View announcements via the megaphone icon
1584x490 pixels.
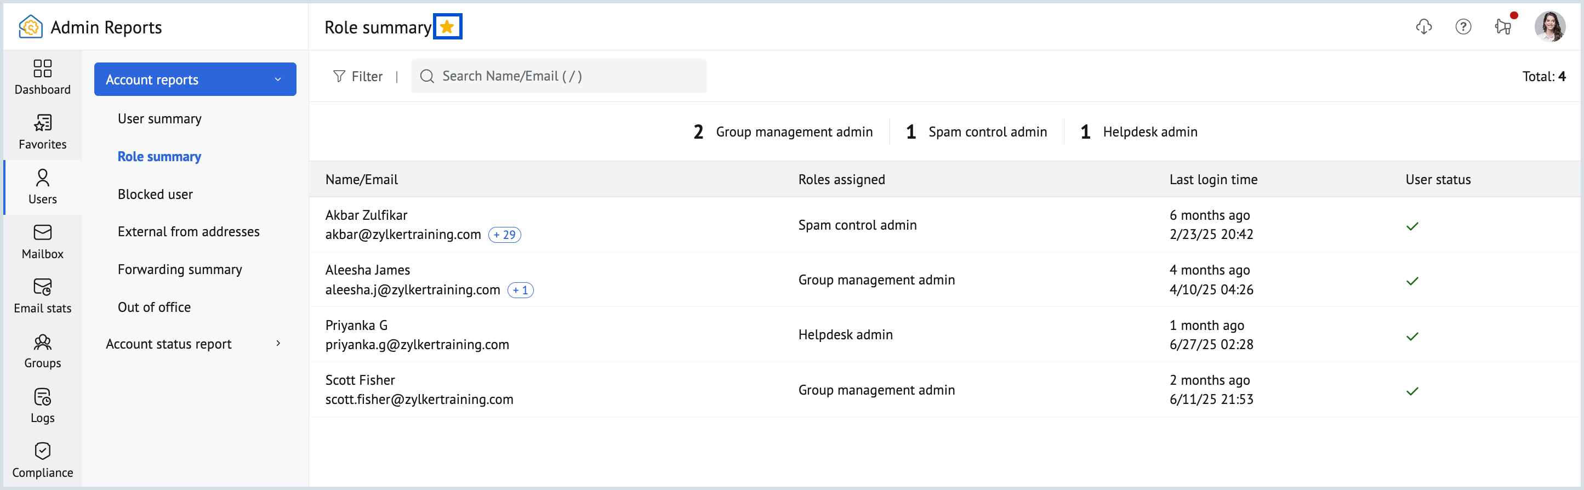coord(1503,26)
